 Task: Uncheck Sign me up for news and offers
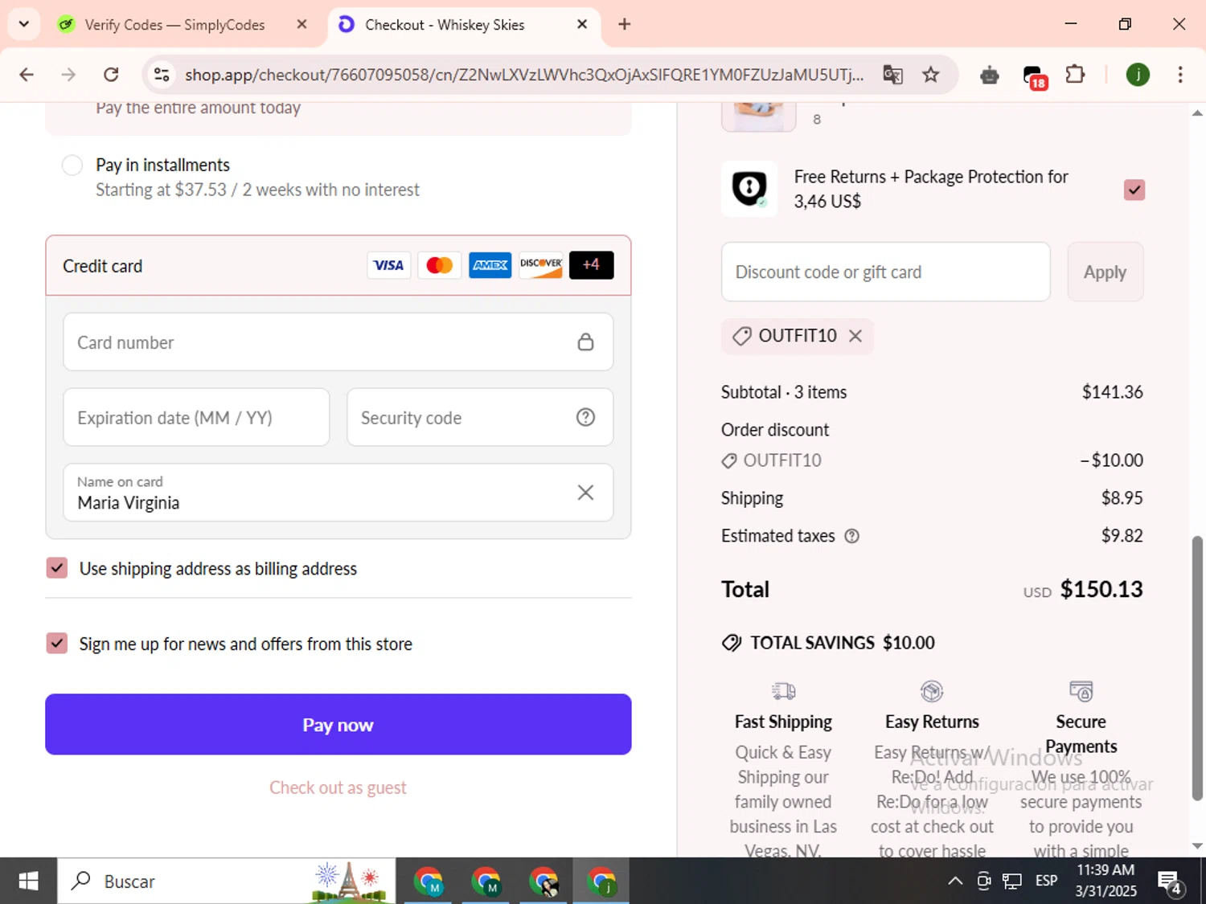[x=56, y=644]
